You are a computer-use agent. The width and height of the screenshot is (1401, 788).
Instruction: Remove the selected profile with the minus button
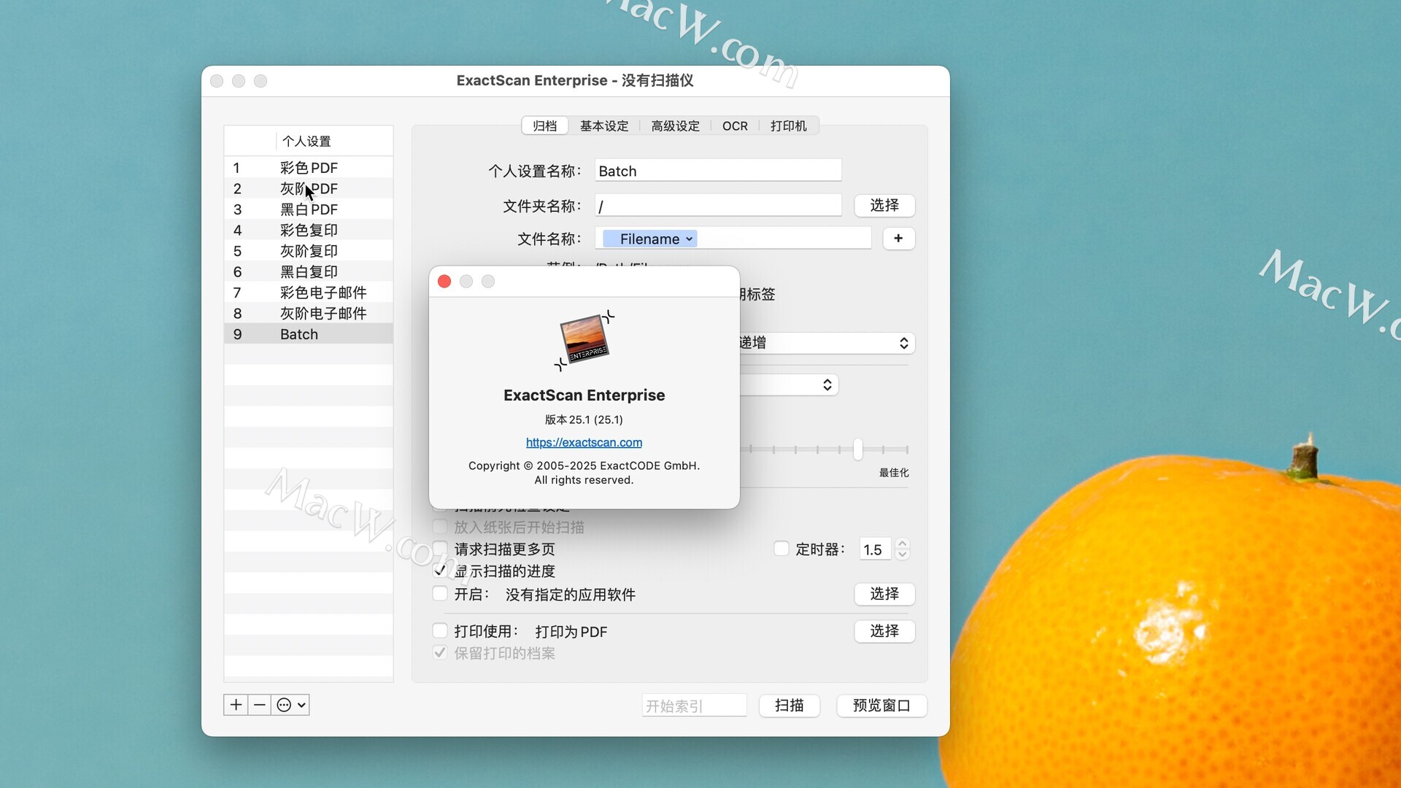click(259, 705)
